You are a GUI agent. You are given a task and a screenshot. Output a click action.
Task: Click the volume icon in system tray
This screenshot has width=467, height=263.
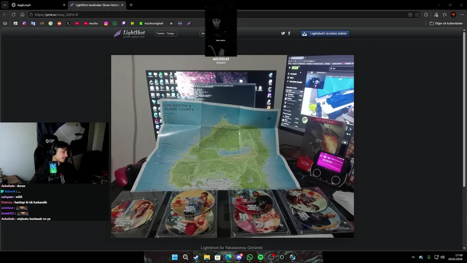pos(443,257)
